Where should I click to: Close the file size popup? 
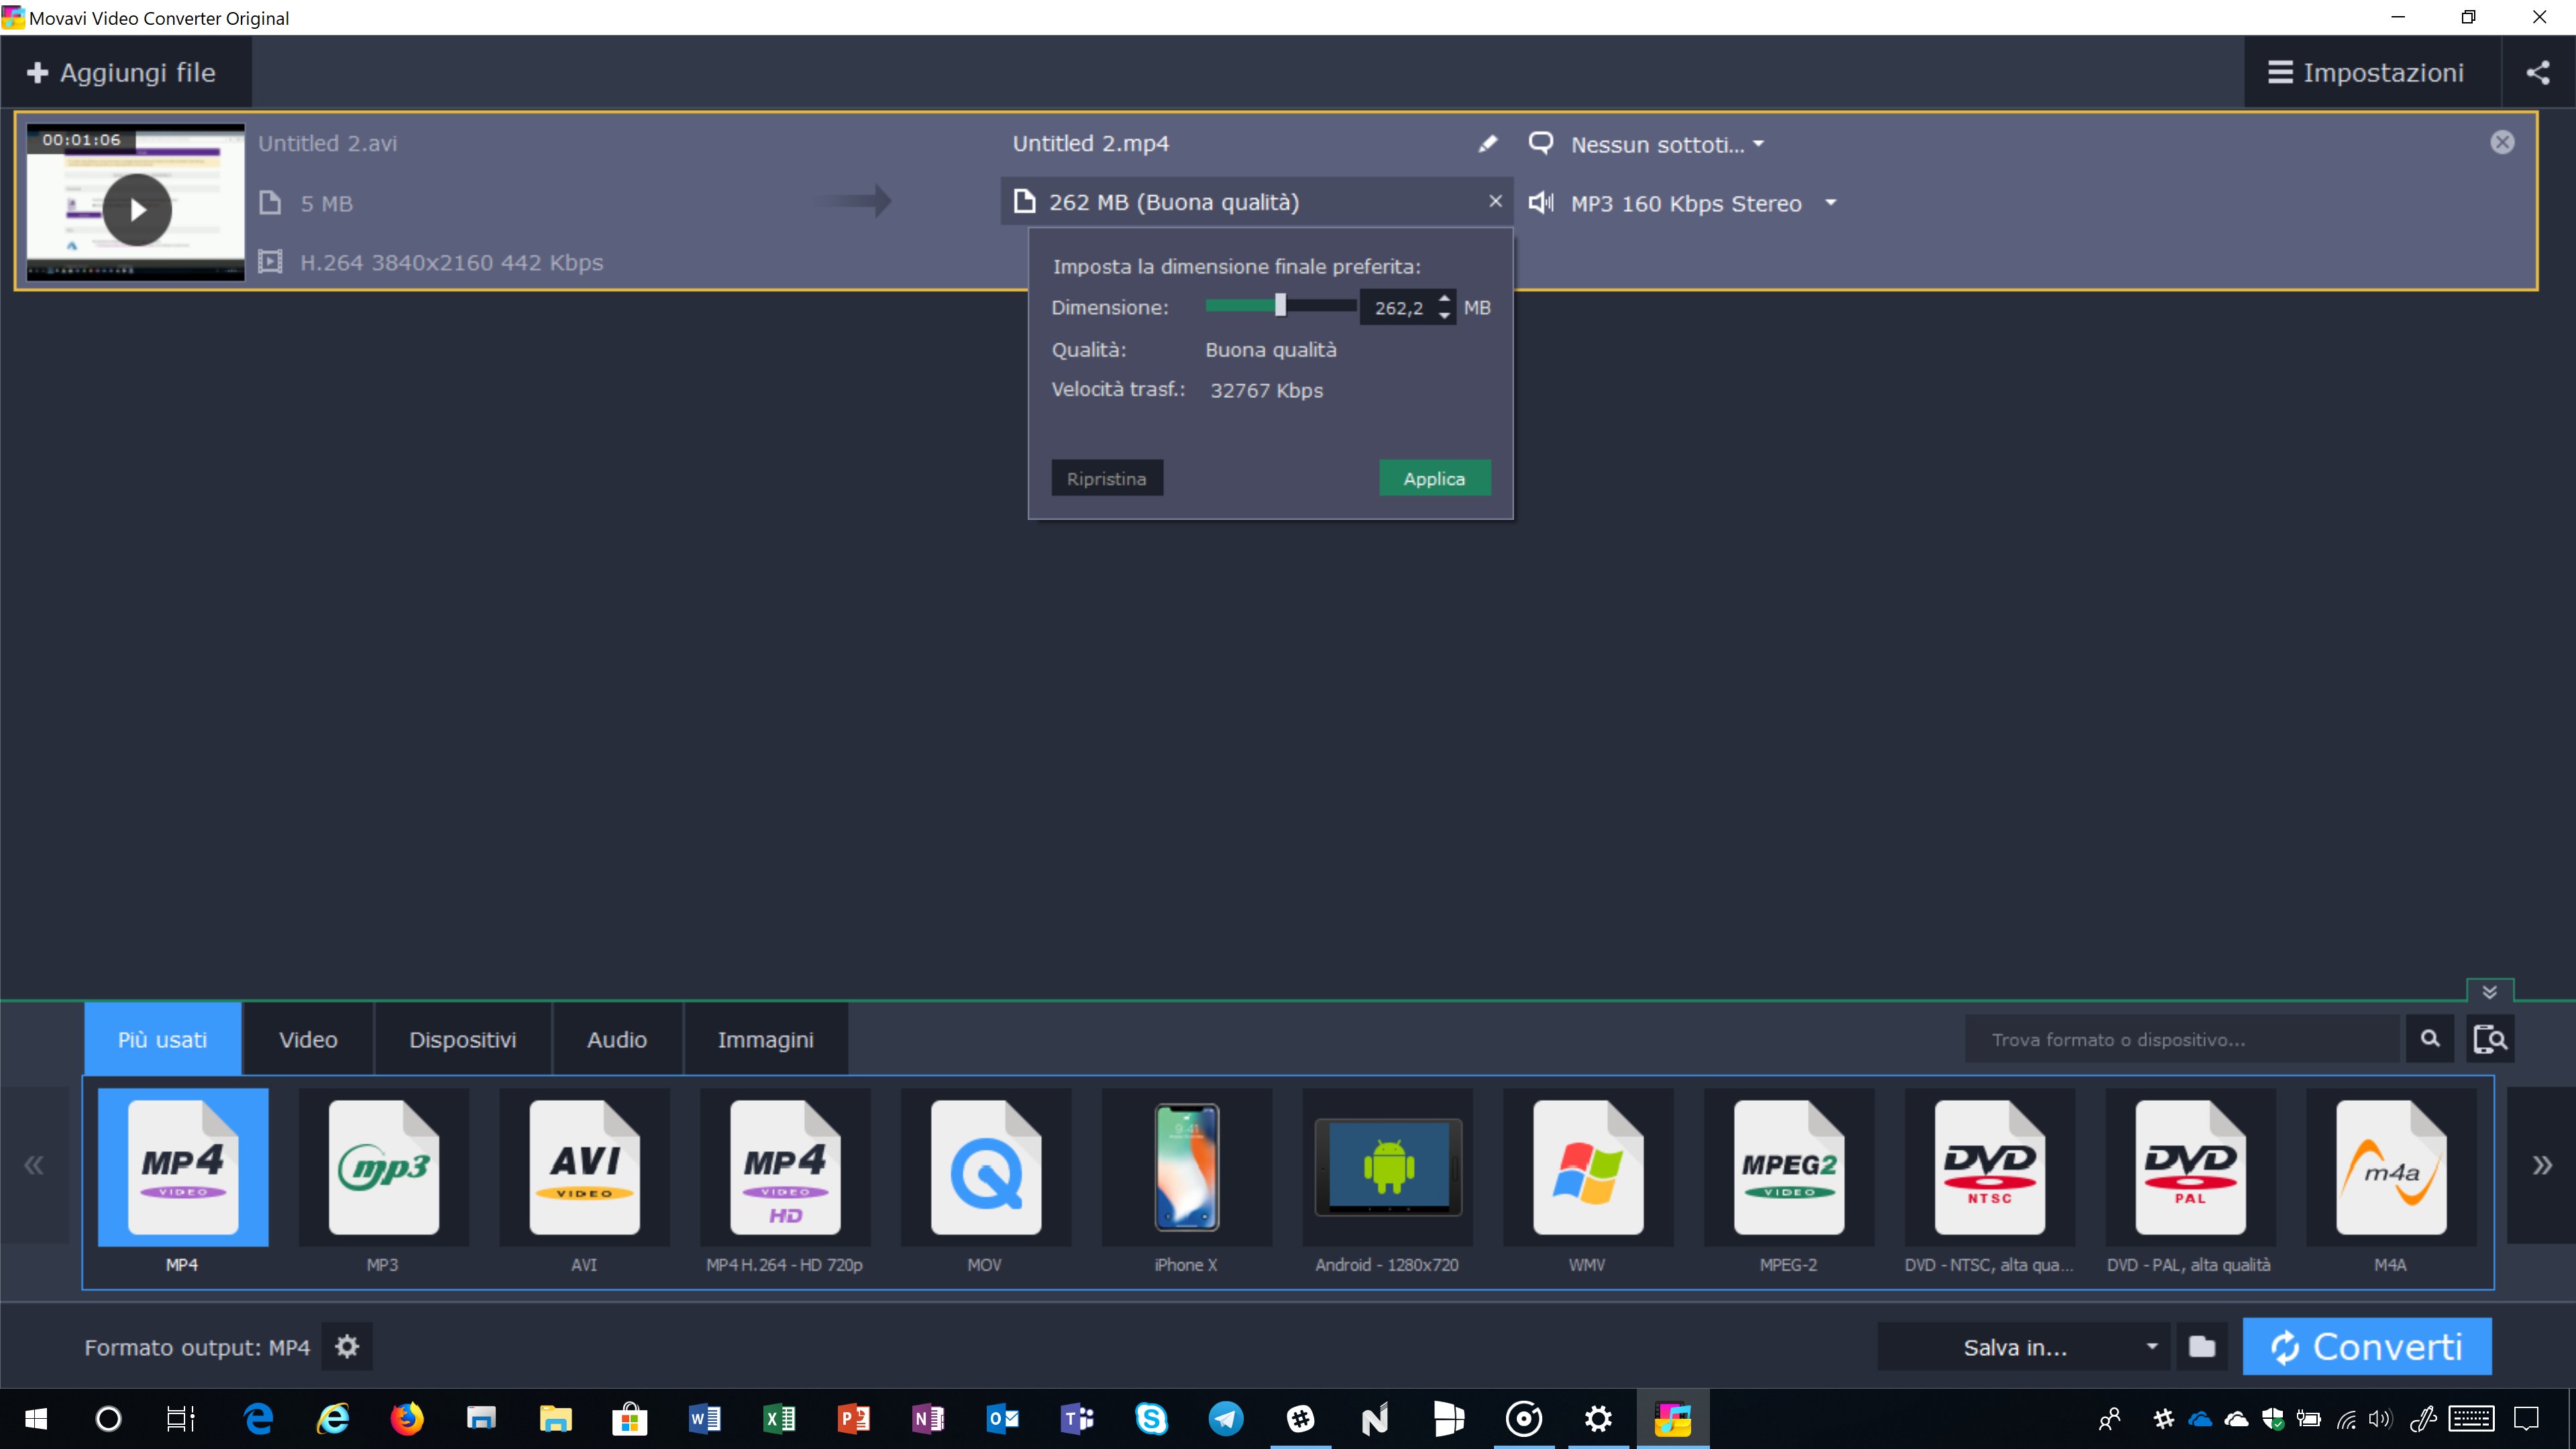1495,201
